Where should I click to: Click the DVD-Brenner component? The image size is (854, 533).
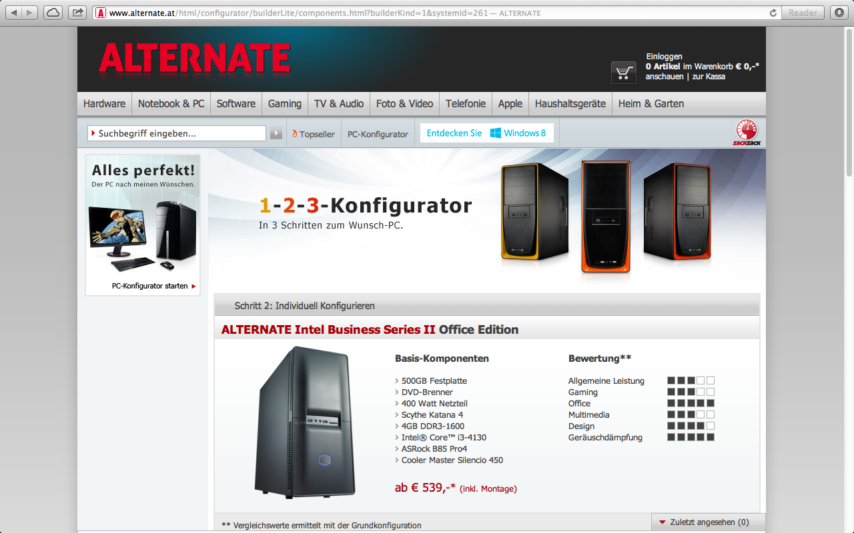pos(427,392)
